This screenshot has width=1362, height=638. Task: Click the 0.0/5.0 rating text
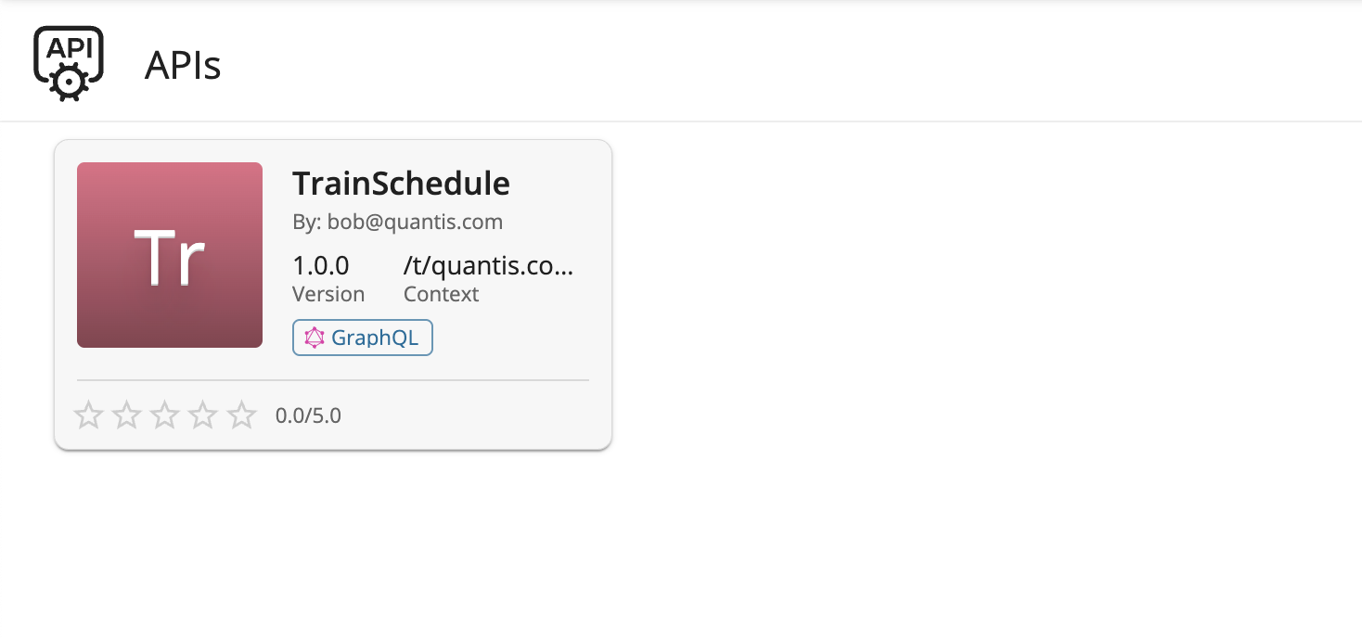308,415
